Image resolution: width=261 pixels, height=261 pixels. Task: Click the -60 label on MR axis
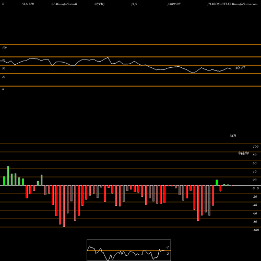click(255, 213)
